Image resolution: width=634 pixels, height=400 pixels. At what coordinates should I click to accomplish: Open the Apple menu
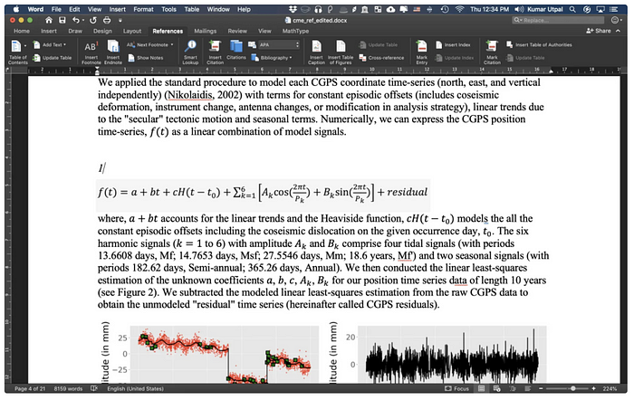pyautogui.click(x=16, y=9)
